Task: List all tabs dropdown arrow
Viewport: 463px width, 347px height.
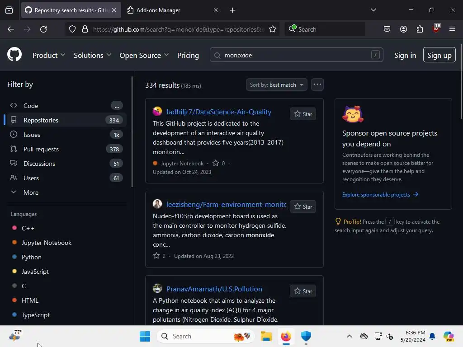Action: click(373, 10)
